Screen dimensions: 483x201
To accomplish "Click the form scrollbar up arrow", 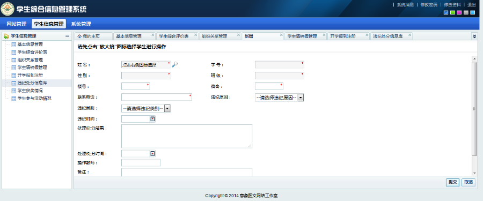I will (x=474, y=58).
